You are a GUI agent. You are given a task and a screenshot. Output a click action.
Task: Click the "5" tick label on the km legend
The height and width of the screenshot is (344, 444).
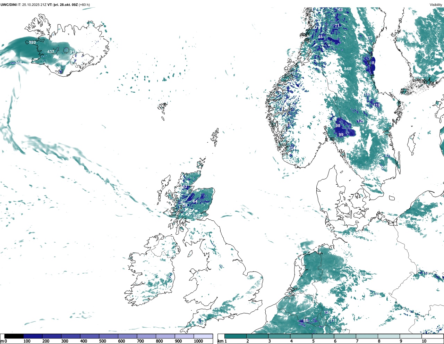[313, 341]
